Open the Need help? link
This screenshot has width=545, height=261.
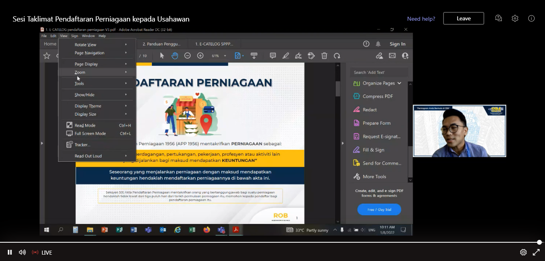[x=421, y=19]
